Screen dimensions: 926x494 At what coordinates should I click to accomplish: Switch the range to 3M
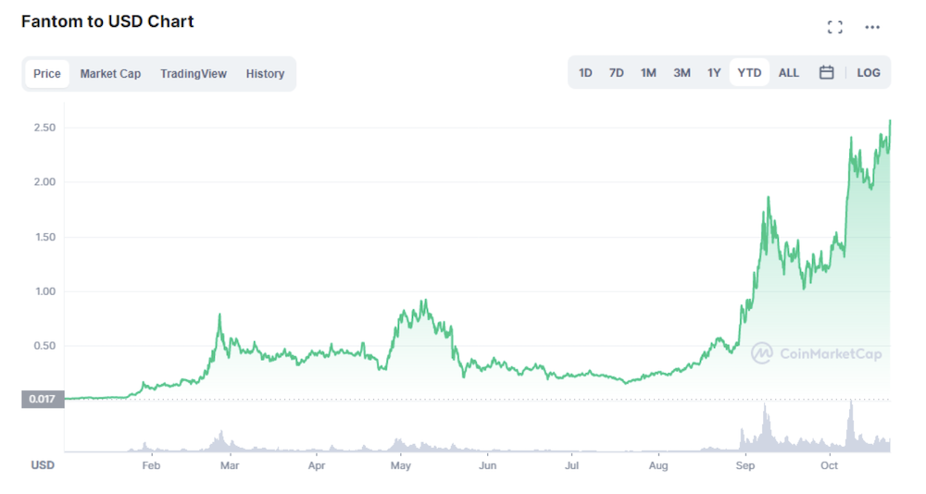click(x=682, y=72)
